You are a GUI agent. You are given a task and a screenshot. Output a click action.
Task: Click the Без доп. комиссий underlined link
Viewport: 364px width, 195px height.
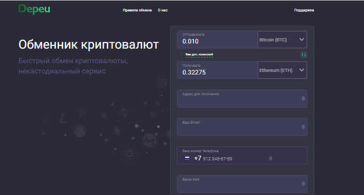[x=199, y=55]
